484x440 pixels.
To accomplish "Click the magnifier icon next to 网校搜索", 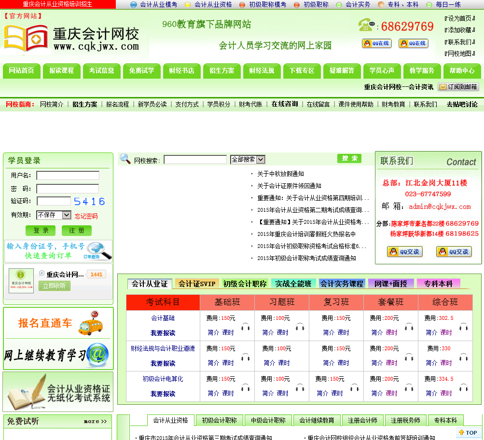I will pos(125,159).
